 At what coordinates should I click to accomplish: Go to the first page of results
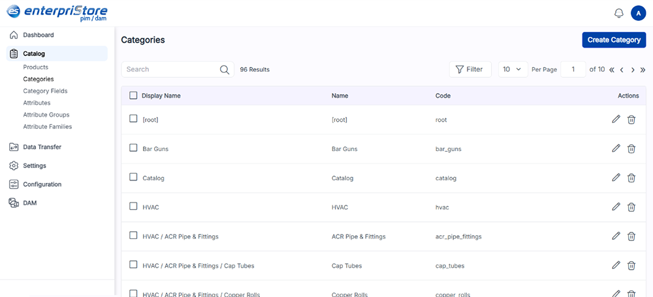(612, 70)
